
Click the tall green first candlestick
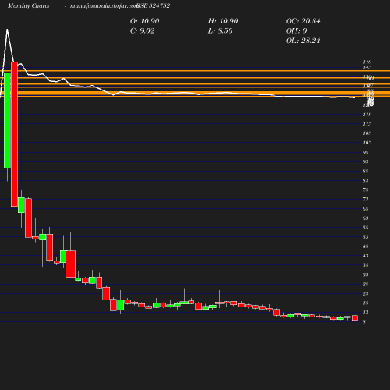[x=7, y=120]
